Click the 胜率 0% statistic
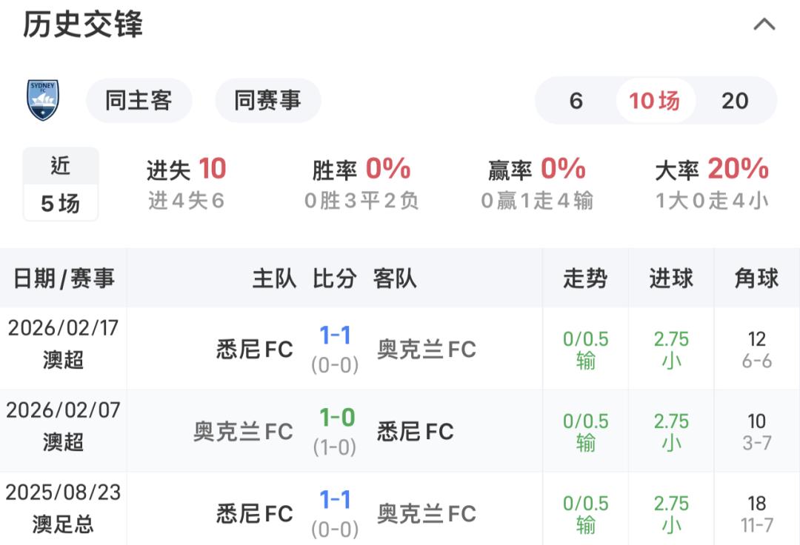800x545 pixels. [x=361, y=182]
